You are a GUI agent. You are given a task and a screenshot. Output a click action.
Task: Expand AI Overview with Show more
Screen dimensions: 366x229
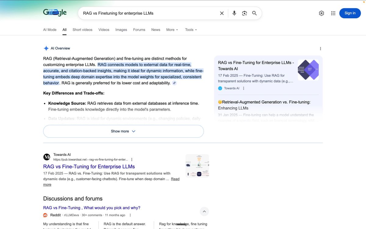coord(123,131)
